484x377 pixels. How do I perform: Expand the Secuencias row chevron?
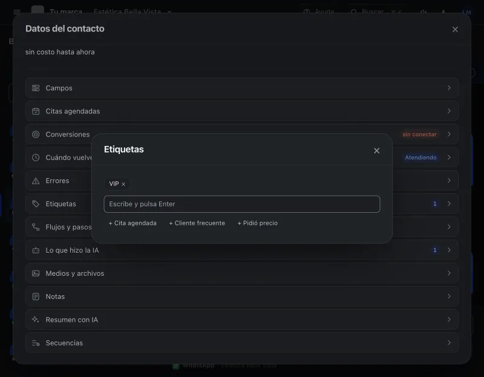coord(449,342)
